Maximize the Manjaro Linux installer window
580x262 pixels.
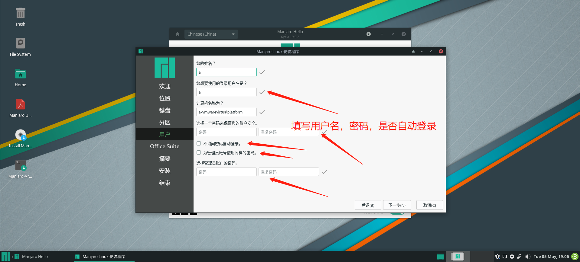[x=431, y=52]
